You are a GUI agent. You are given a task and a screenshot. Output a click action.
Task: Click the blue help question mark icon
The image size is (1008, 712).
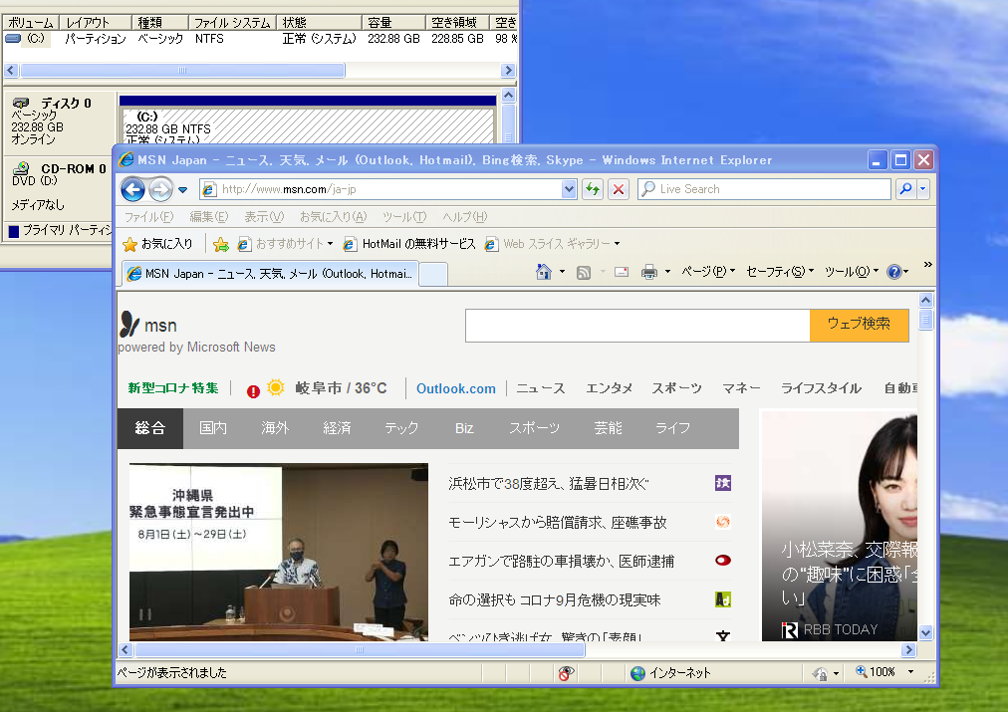coord(893,272)
